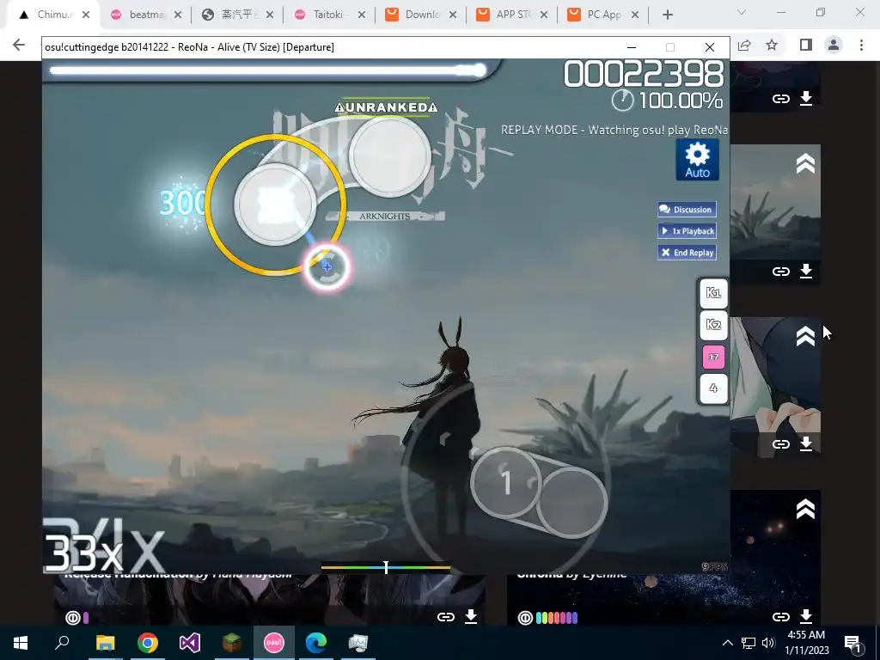This screenshot has height=660, width=880.
Task: Open the Windows Start menu
Action: pyautogui.click(x=21, y=643)
